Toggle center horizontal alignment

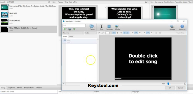136,33
